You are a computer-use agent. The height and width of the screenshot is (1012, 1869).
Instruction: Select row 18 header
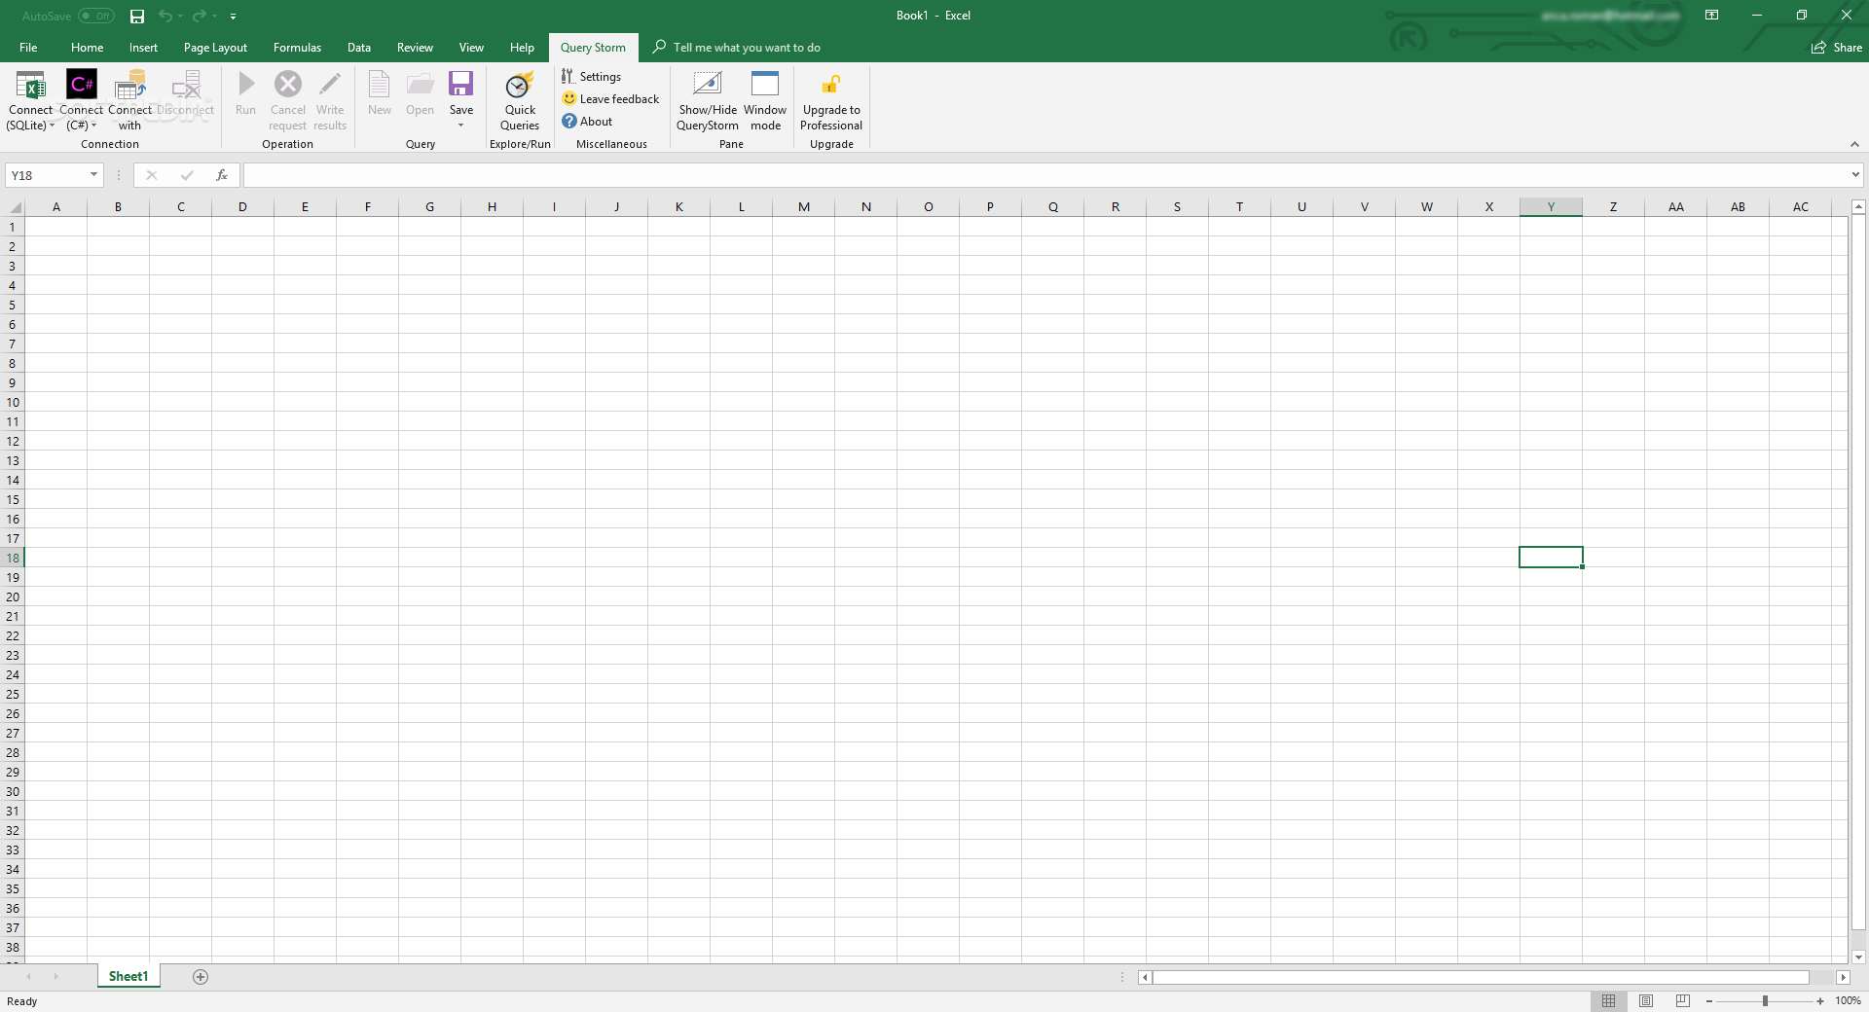coord(13,558)
